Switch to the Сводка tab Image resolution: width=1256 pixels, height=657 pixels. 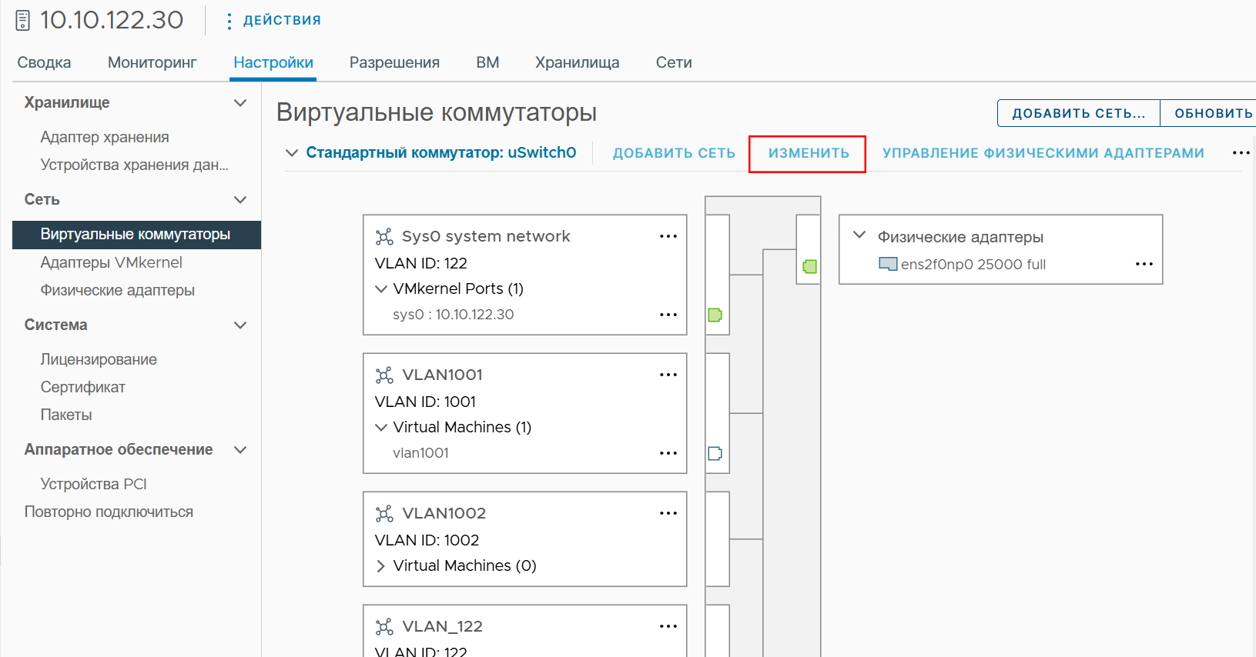[x=44, y=62]
